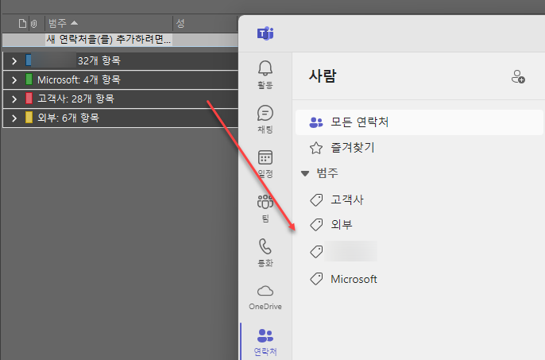
Task: Click the yellow color swatch beside 외부
Action: coord(29,118)
